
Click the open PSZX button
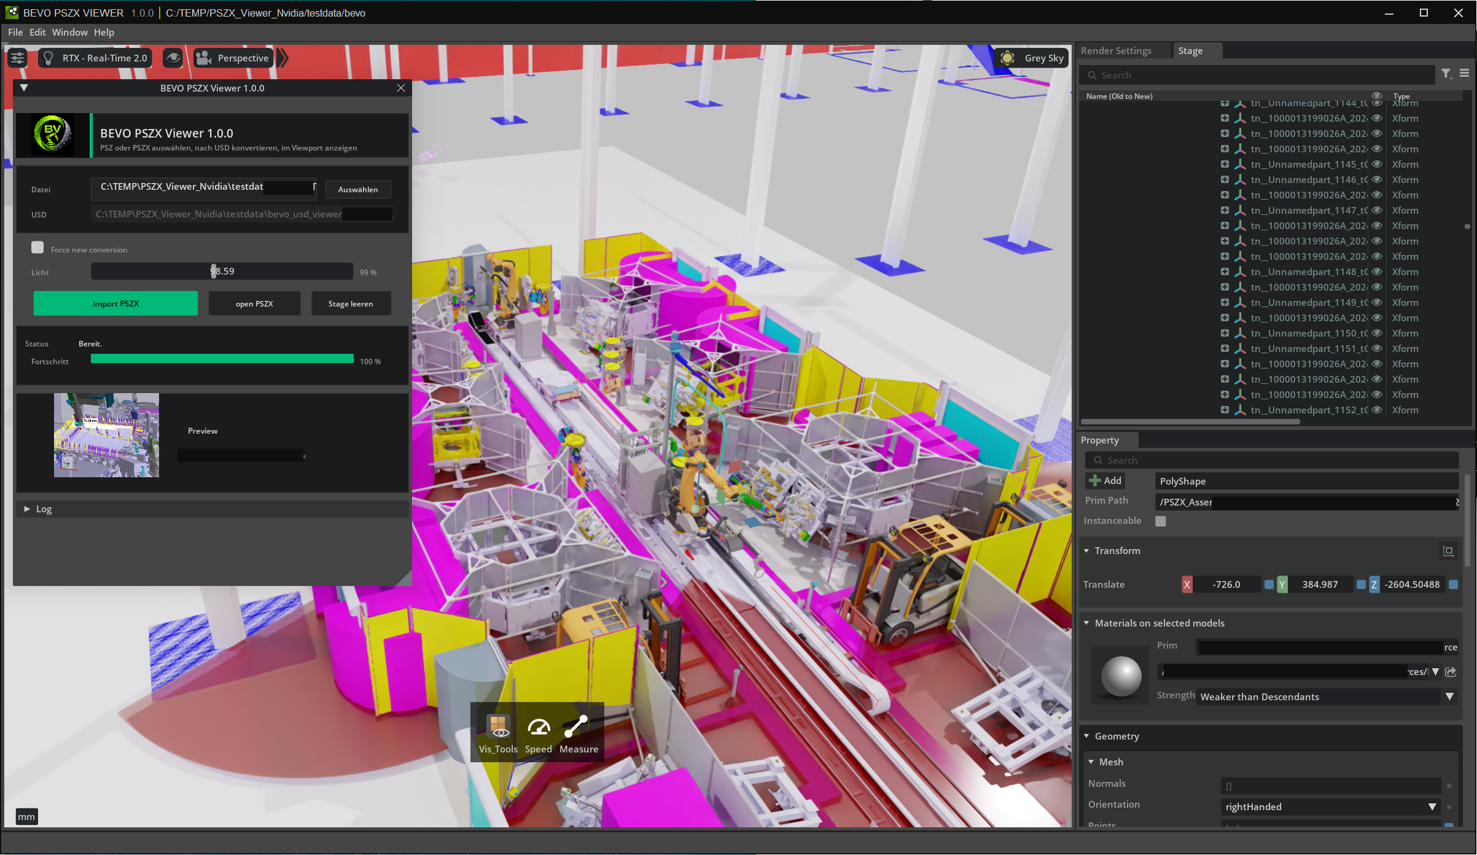254,304
